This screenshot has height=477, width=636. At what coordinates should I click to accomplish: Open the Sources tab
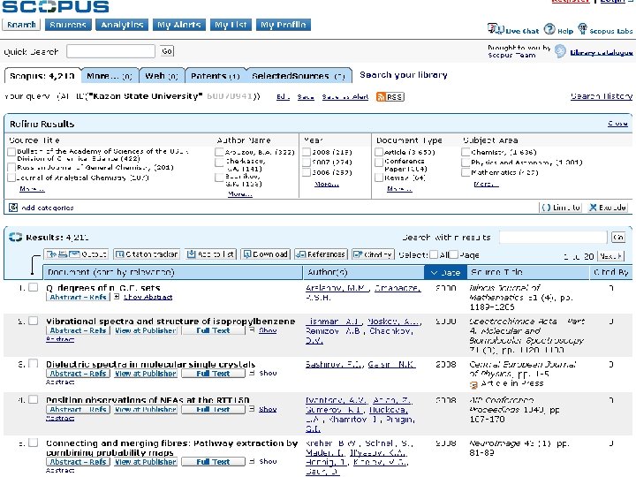click(x=68, y=25)
